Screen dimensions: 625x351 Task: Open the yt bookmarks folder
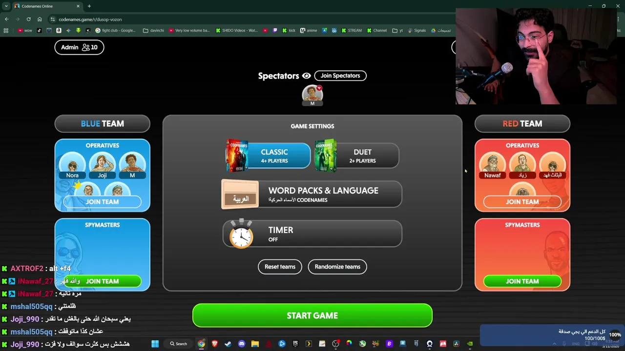[x=397, y=30]
